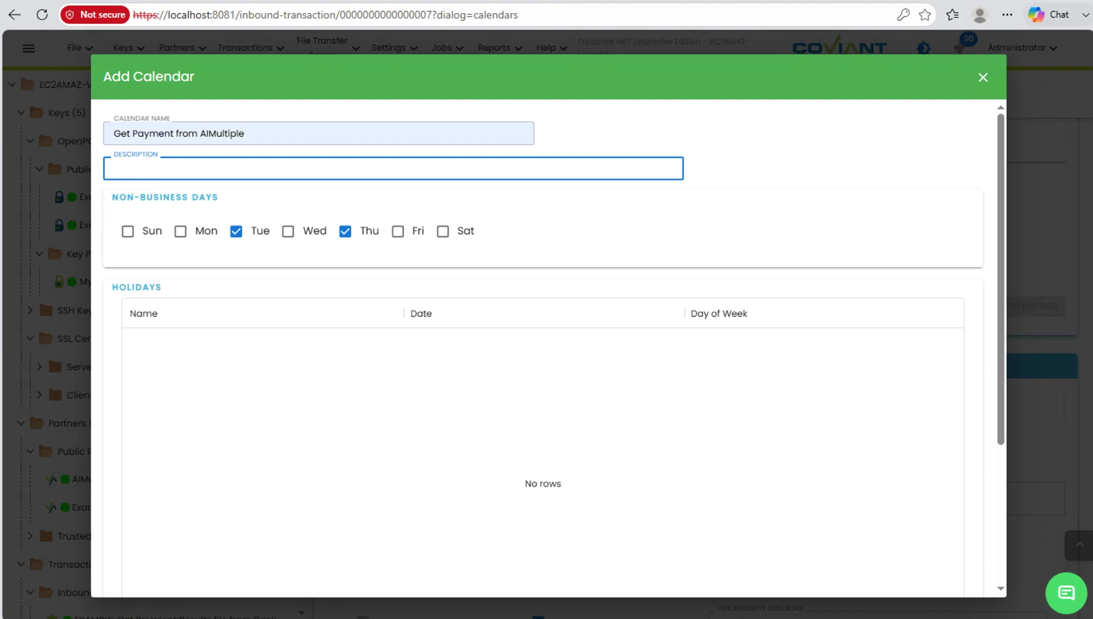Click the browser address bar URL

coord(325,15)
